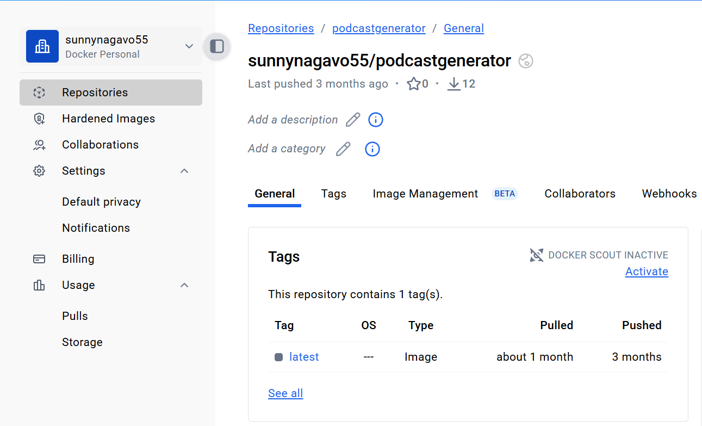This screenshot has height=426, width=702.
Task: Click the info icon next to description
Action: (376, 120)
